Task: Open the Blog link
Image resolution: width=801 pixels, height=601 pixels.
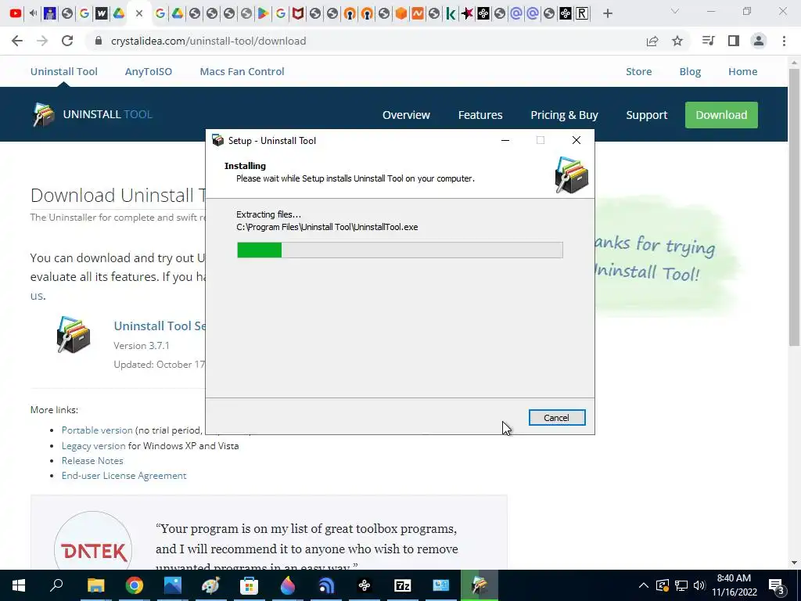Action: coord(690,71)
